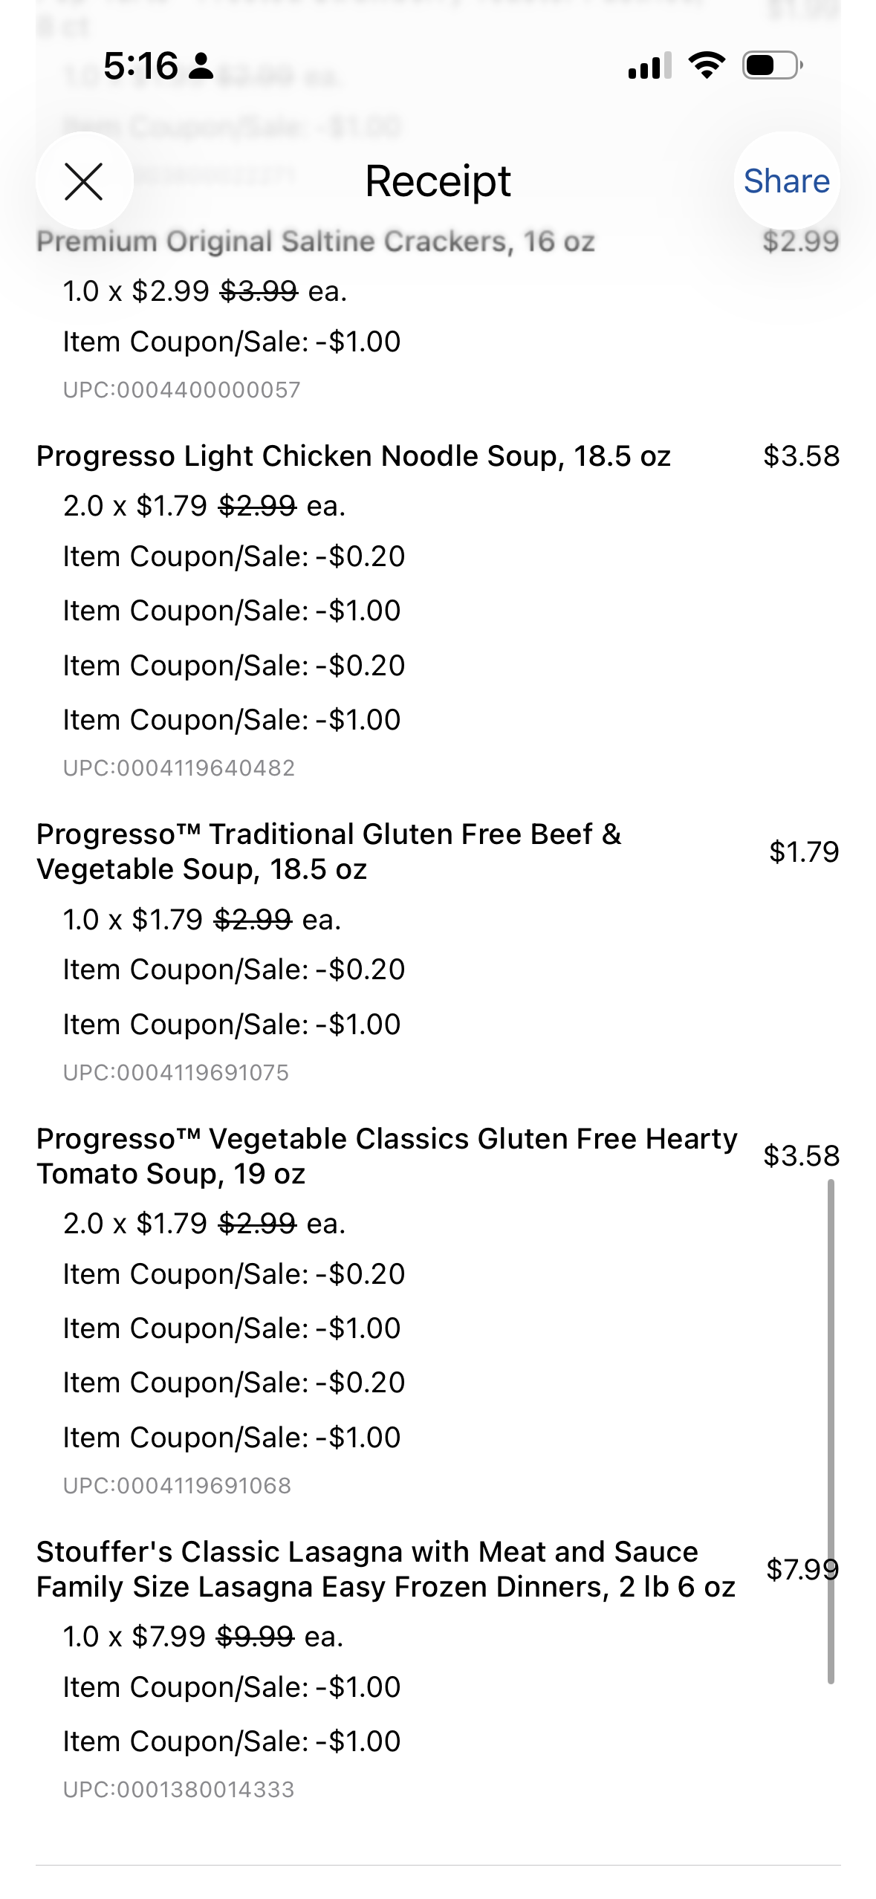Screen dimensions: 876x1899
Task: Tap the cellular signal bars icon
Action: [x=649, y=66]
